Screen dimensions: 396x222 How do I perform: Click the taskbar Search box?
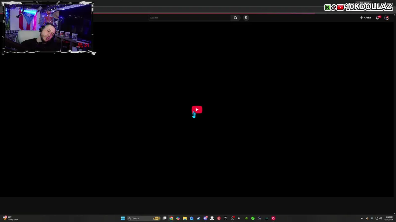click(x=144, y=218)
